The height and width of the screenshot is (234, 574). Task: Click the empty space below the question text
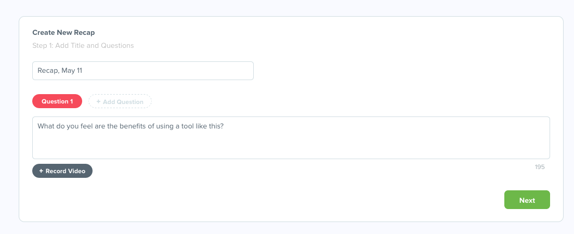291,147
